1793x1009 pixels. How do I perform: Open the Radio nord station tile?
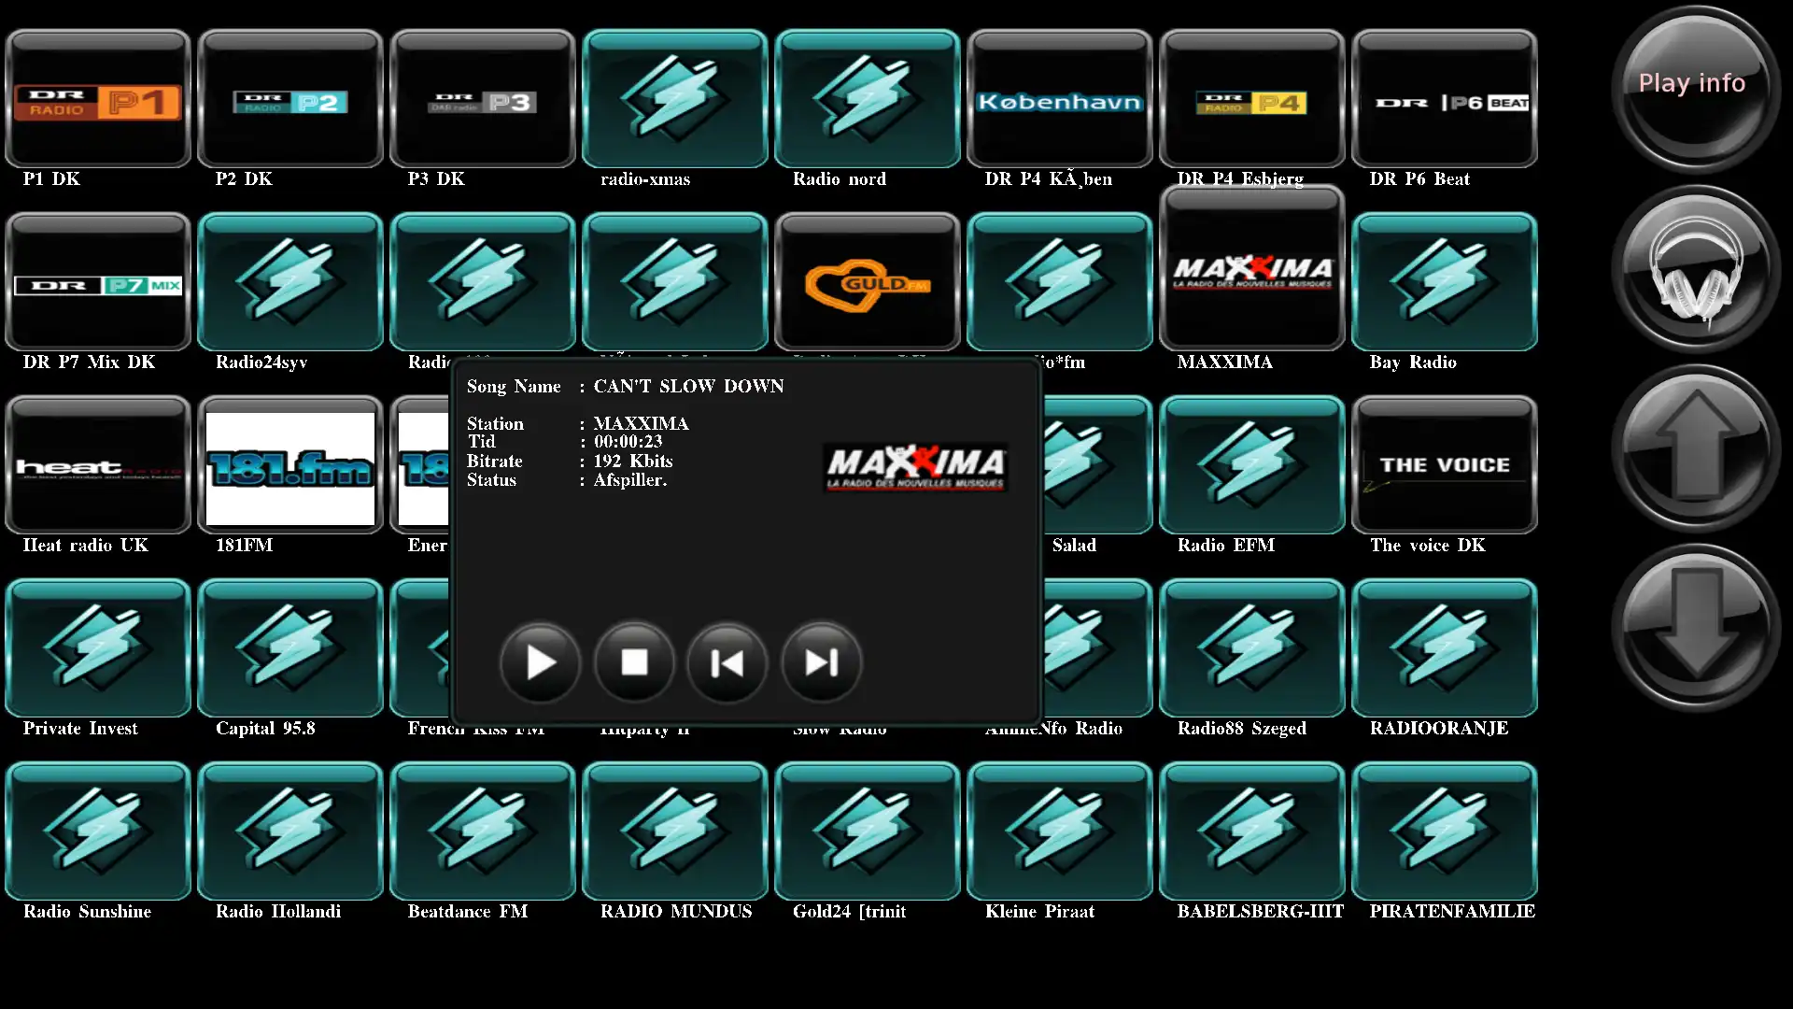[x=868, y=99]
